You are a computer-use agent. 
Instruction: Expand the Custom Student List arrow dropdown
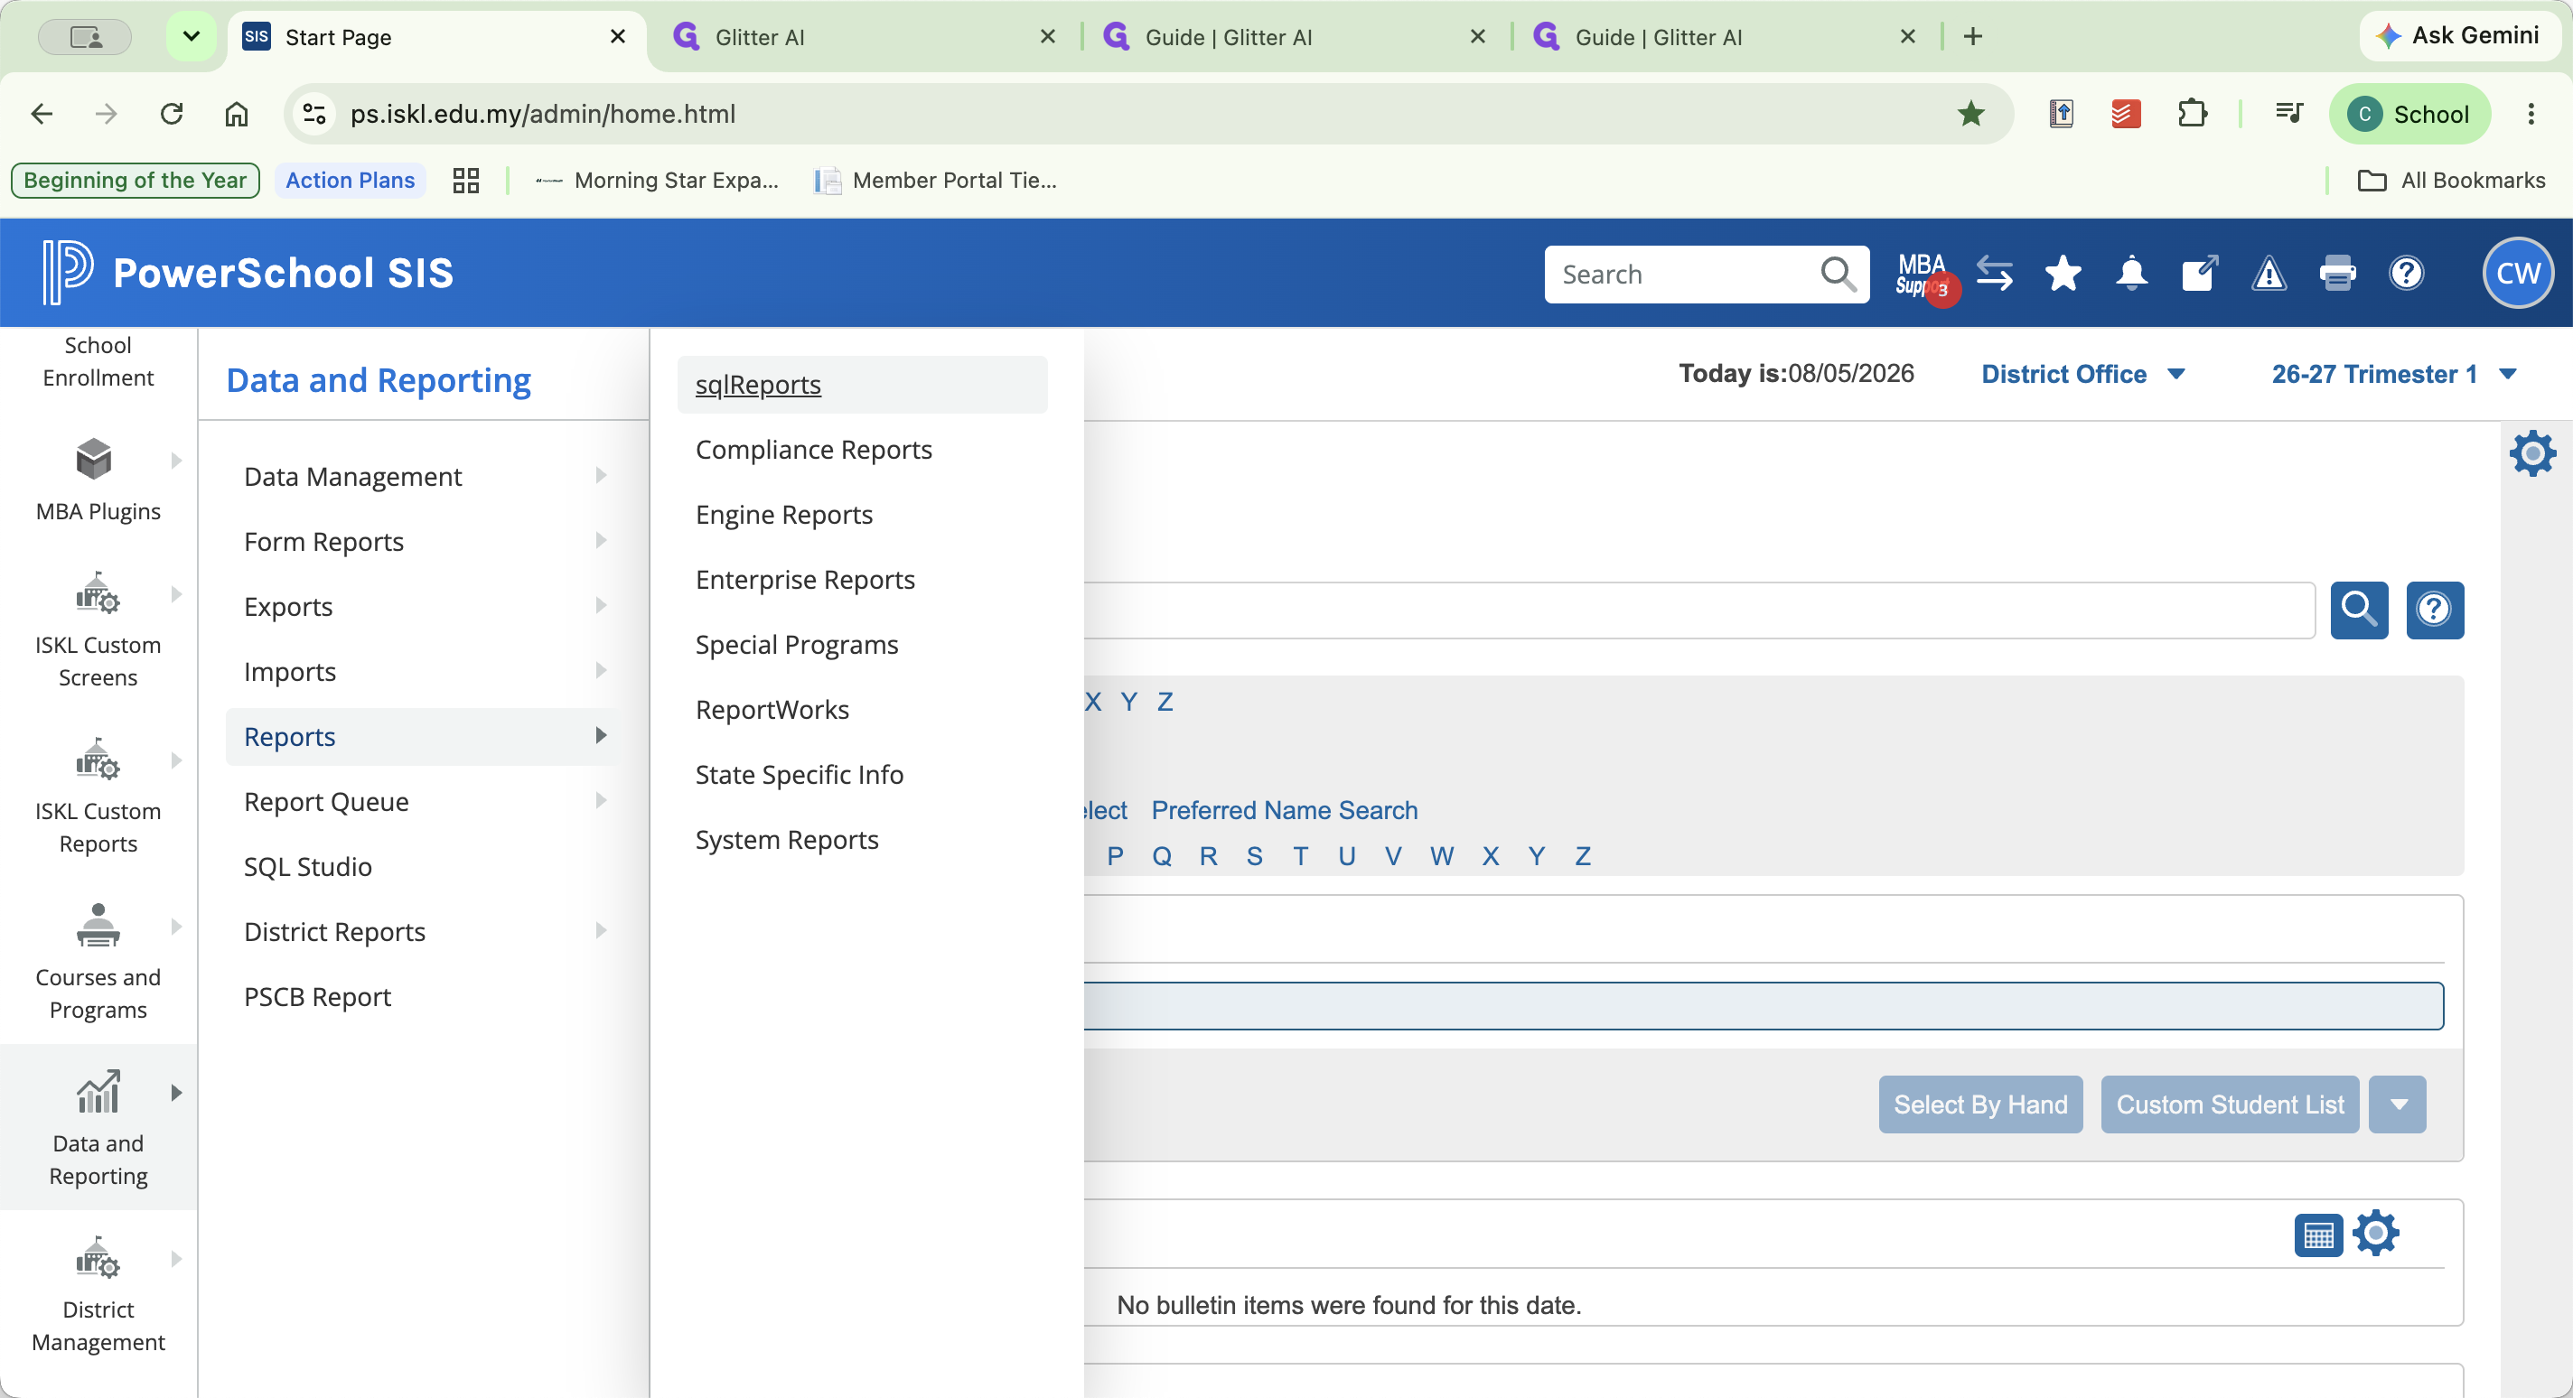point(2397,1104)
